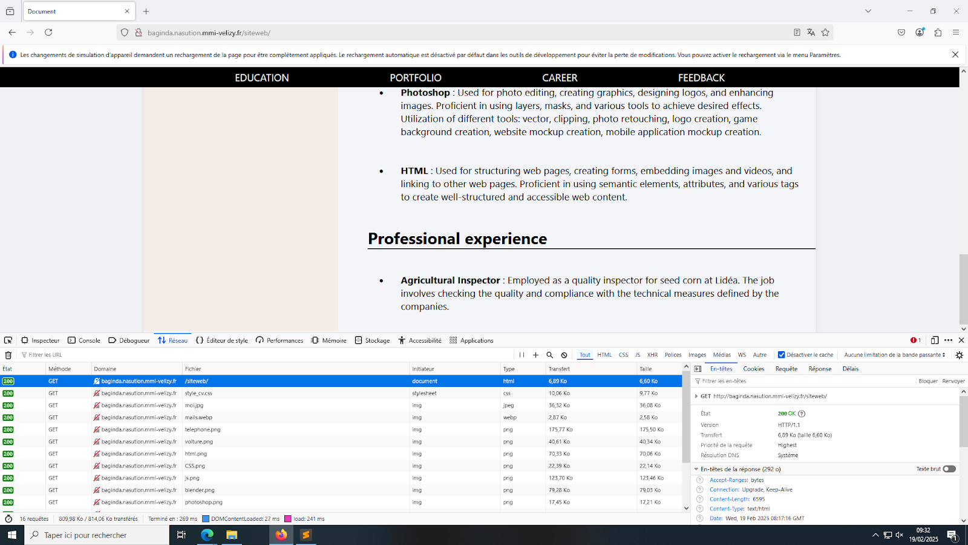Clear network requests with trash icon
Screen dimensions: 968x545
8,355
